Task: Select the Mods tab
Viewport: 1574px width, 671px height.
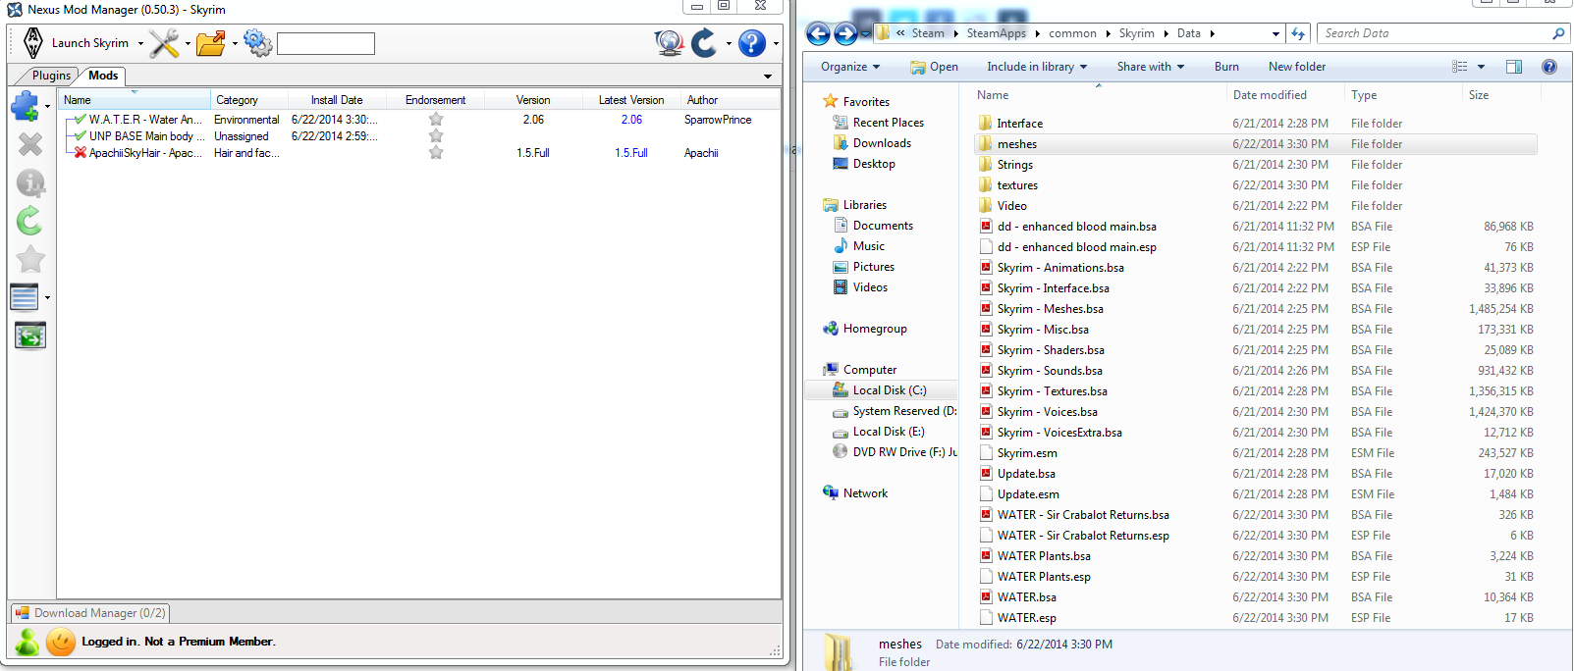Action: 103,76
